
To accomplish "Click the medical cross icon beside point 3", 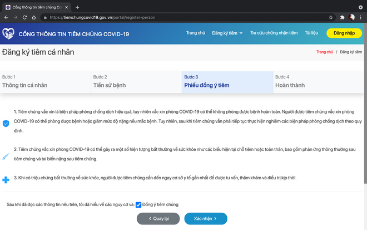I will pyautogui.click(x=6, y=179).
